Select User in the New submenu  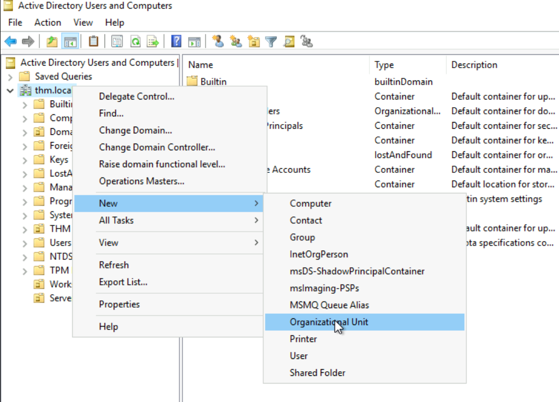(x=299, y=356)
